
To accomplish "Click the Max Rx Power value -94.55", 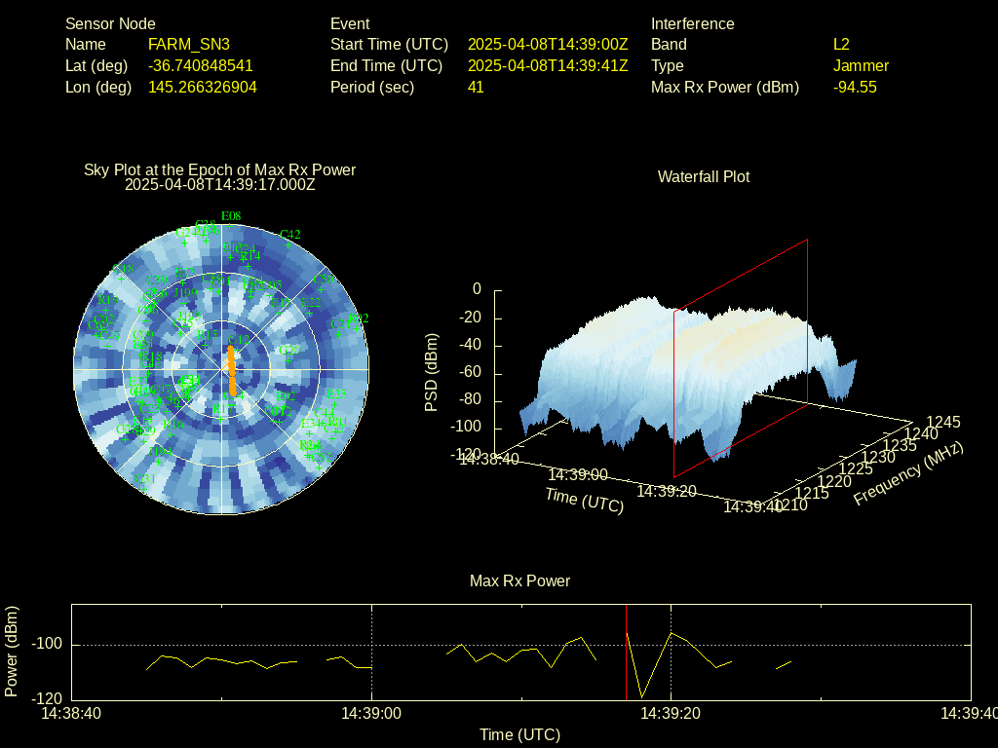I will [x=855, y=88].
